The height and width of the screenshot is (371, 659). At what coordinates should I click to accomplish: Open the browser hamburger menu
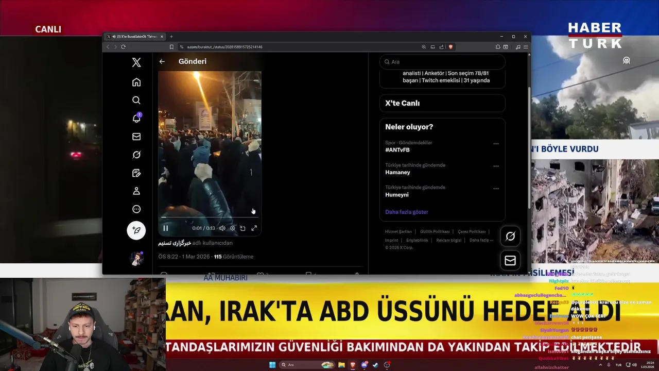pyautogui.click(x=525, y=47)
